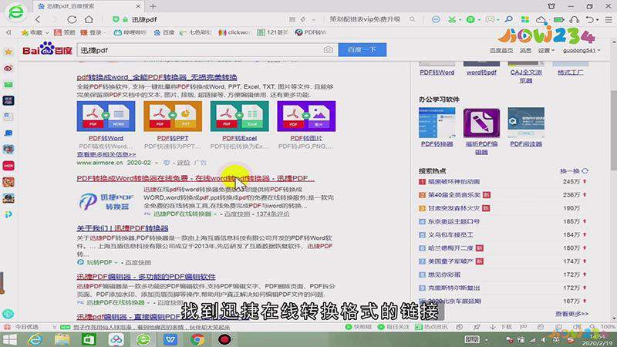
Task: Open 迅捷PDF编辑器 - 多功能的PDF编辑软件 result
Action: (146, 277)
